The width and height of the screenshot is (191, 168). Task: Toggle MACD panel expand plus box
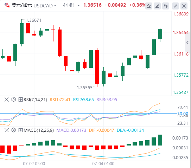tap(20, 130)
